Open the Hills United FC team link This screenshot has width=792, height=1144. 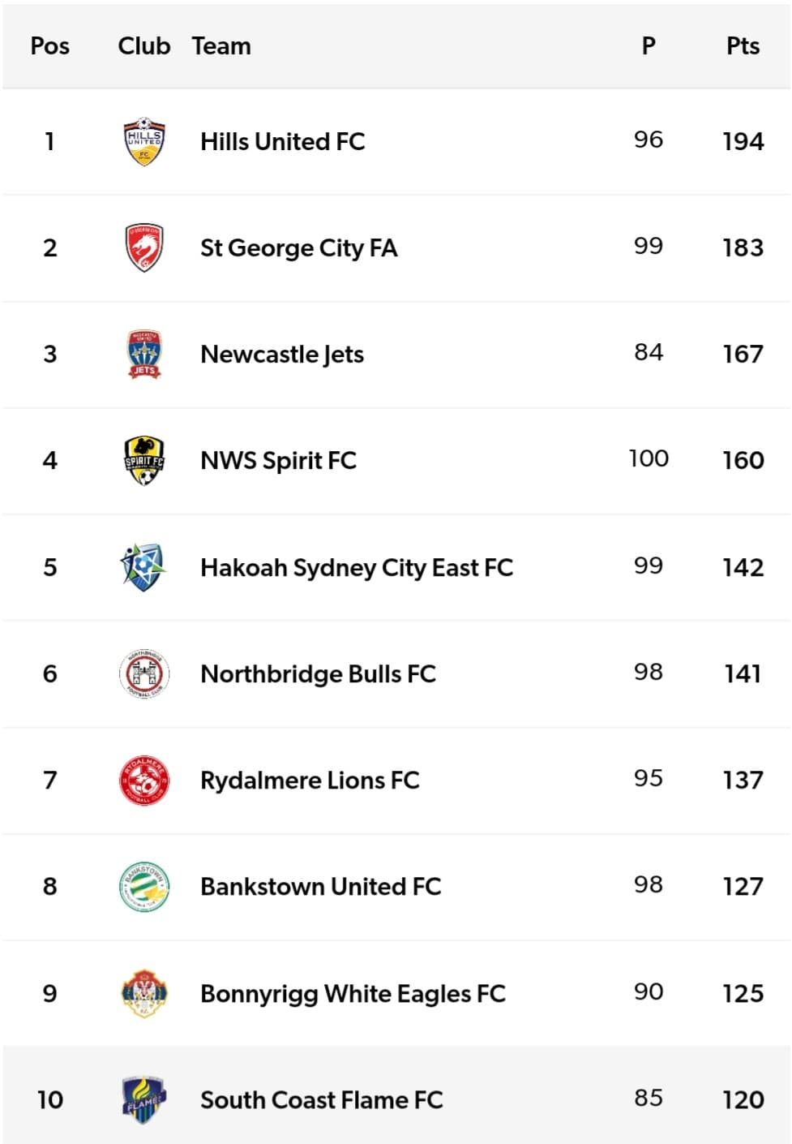[282, 141]
